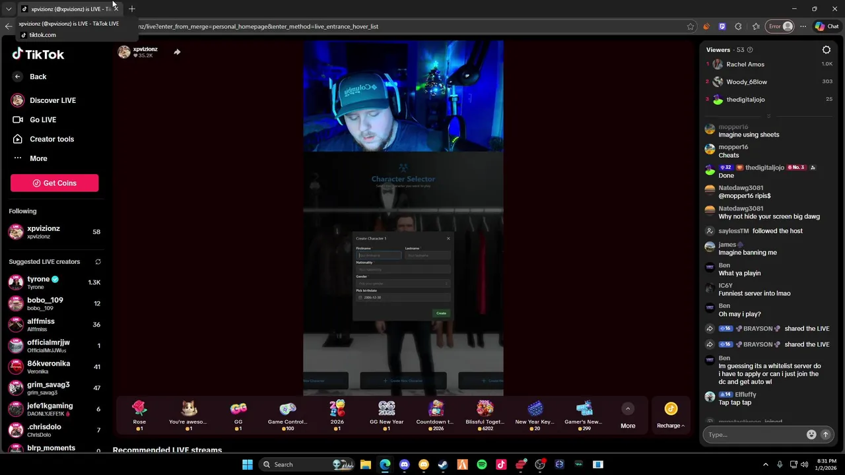Send the chat message

point(825,435)
